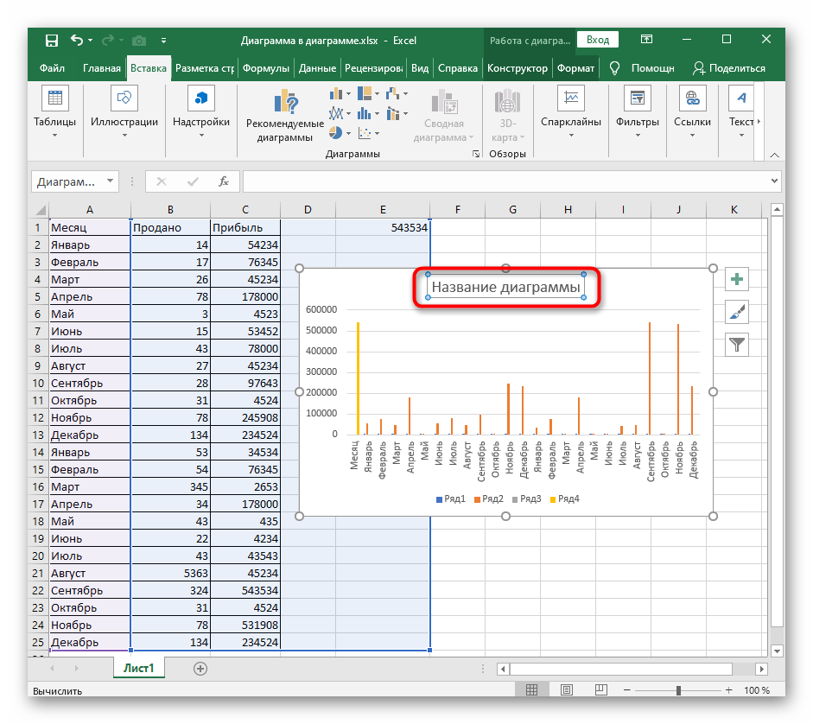Insert a pie chart from ribbon
This screenshot has width=813, height=724.
(x=336, y=133)
